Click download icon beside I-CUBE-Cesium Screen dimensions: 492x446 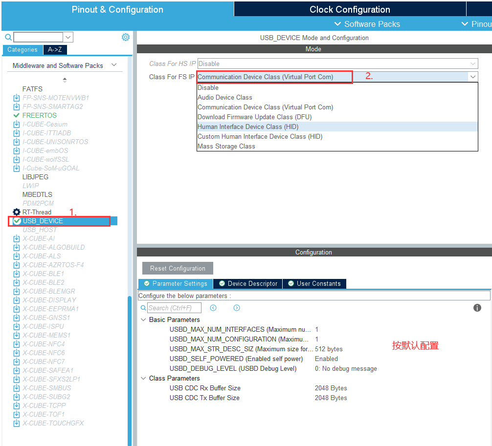[17, 124]
